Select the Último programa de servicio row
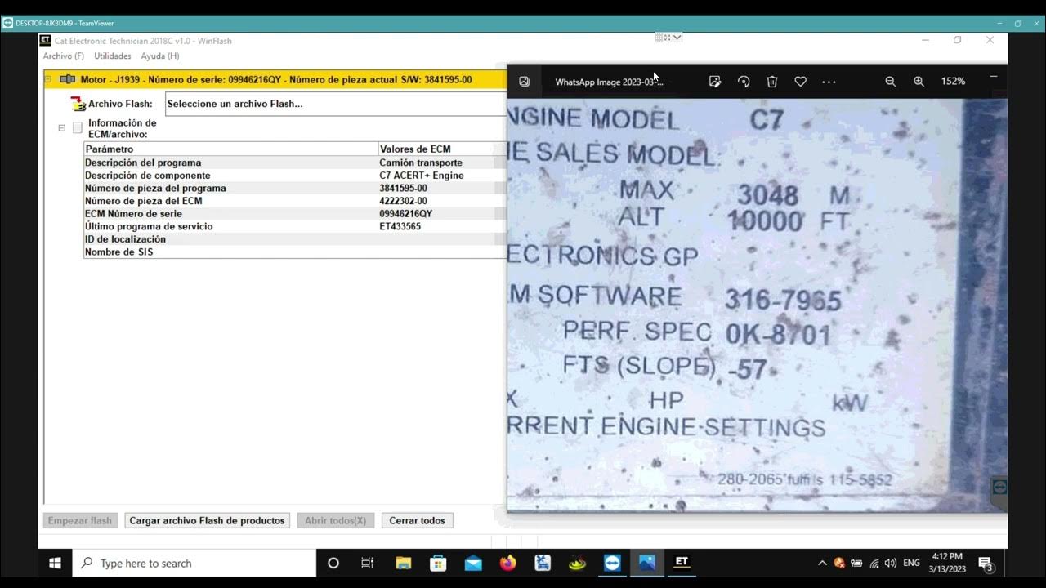The image size is (1046, 588). tap(295, 226)
